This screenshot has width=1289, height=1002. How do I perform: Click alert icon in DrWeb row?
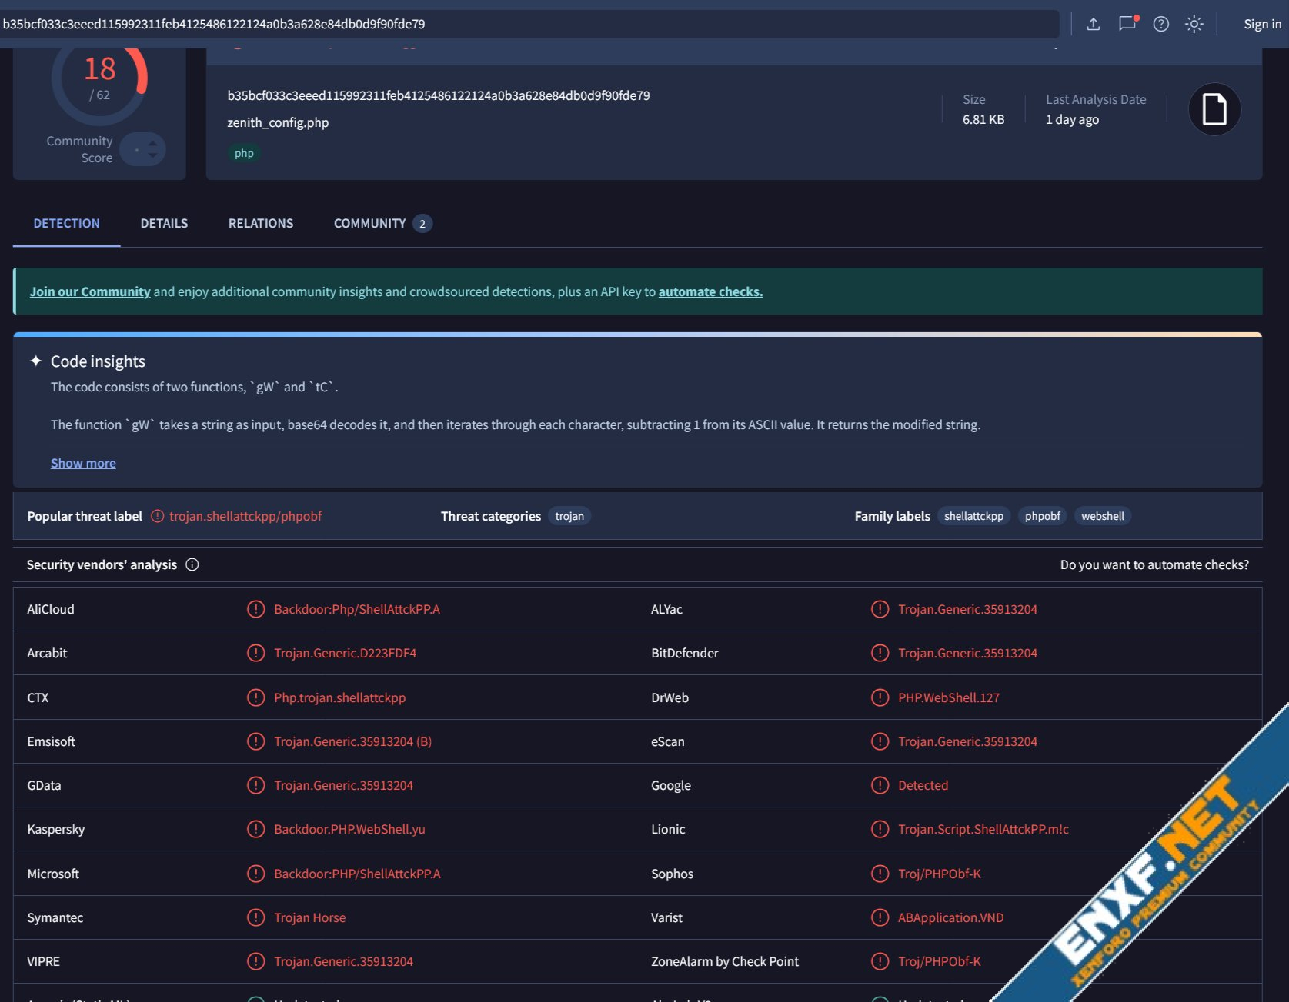click(880, 697)
